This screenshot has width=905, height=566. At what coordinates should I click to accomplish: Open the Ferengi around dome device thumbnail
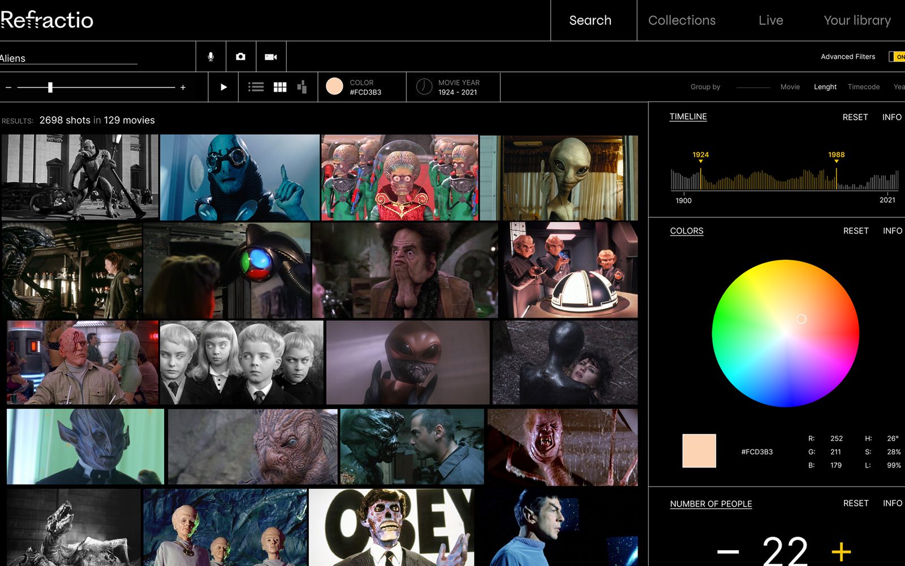click(x=571, y=270)
